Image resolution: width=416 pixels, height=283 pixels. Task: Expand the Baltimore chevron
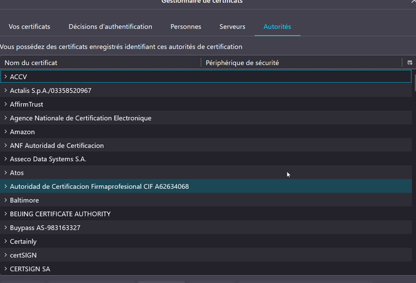6,201
